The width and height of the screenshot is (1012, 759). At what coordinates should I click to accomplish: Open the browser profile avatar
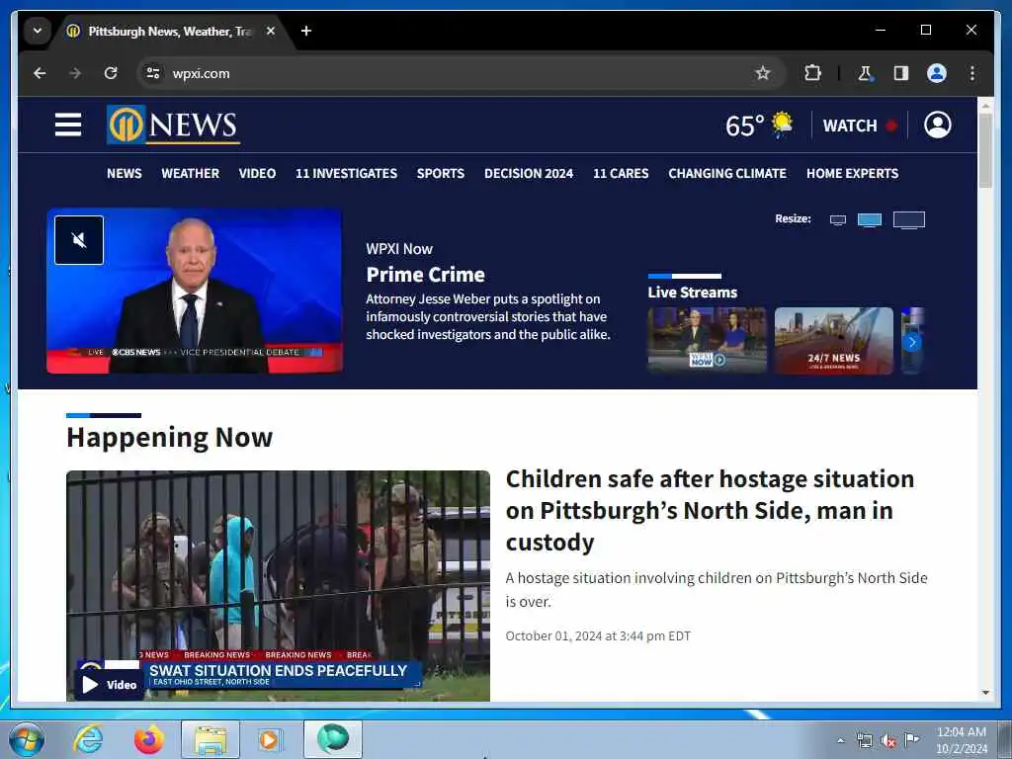coord(937,73)
